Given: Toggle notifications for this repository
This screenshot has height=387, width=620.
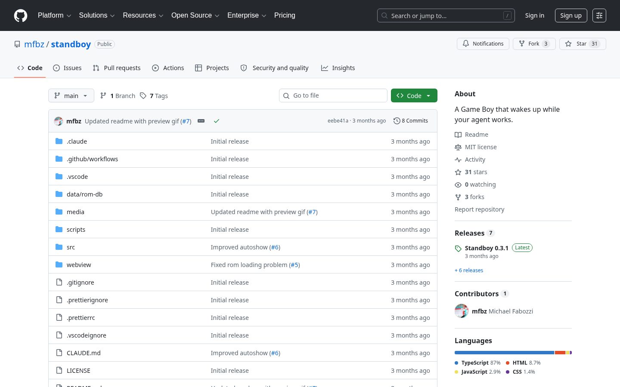Looking at the screenshot, I should [x=483, y=44].
